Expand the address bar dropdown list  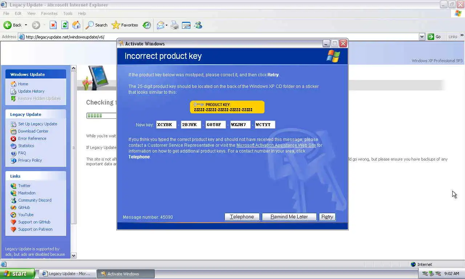(422, 37)
